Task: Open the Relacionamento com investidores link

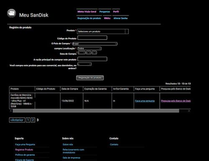Action: pos(74,151)
